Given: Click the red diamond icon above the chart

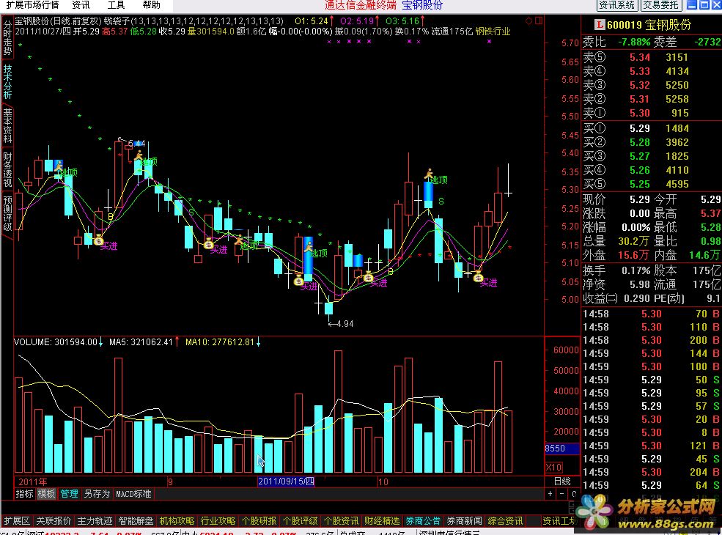Looking at the screenshot, I should pos(528,21).
